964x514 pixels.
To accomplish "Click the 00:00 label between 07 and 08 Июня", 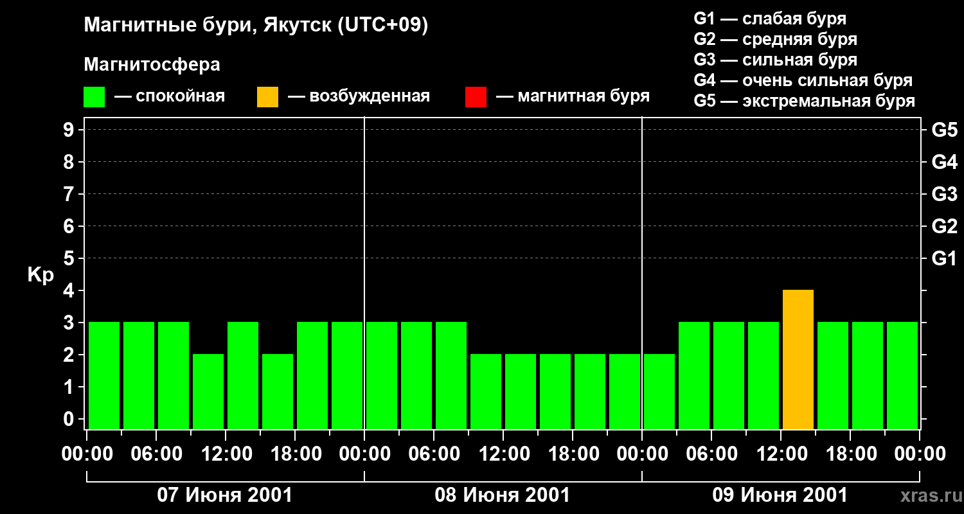I will click(x=364, y=454).
